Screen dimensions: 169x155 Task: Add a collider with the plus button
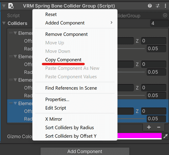149,127
